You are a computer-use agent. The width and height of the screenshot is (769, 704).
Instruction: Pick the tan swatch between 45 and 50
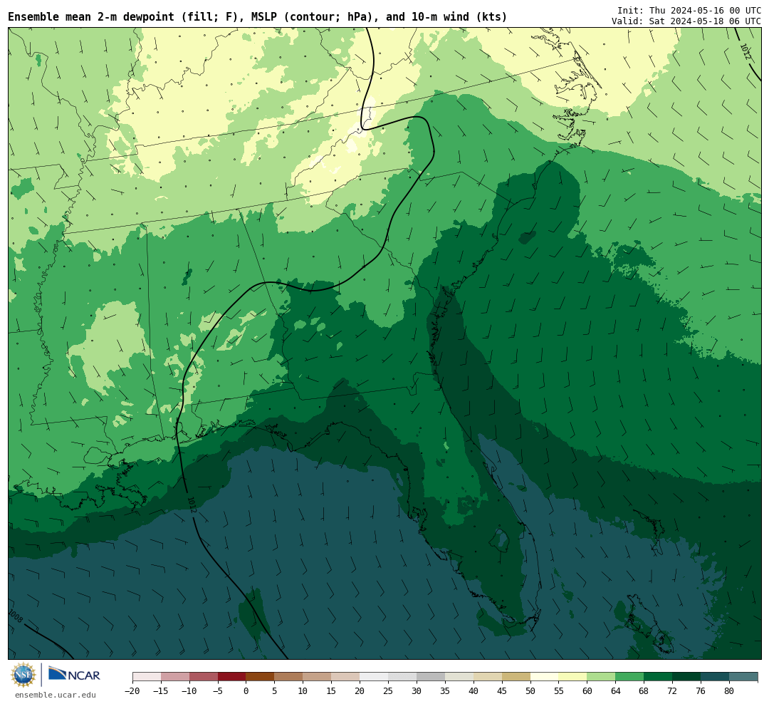click(516, 677)
